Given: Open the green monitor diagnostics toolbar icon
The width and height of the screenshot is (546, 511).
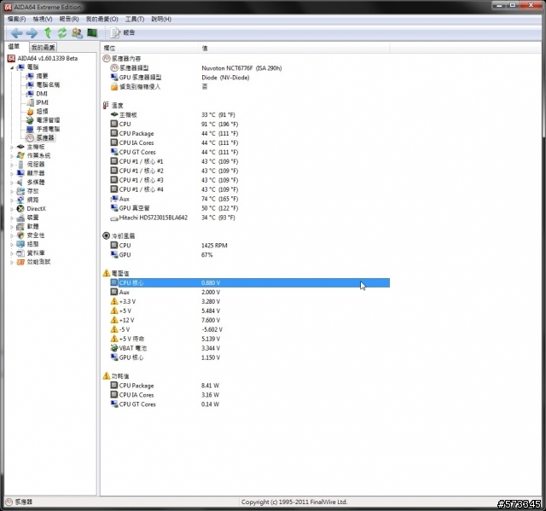Looking at the screenshot, I should tap(92, 32).
